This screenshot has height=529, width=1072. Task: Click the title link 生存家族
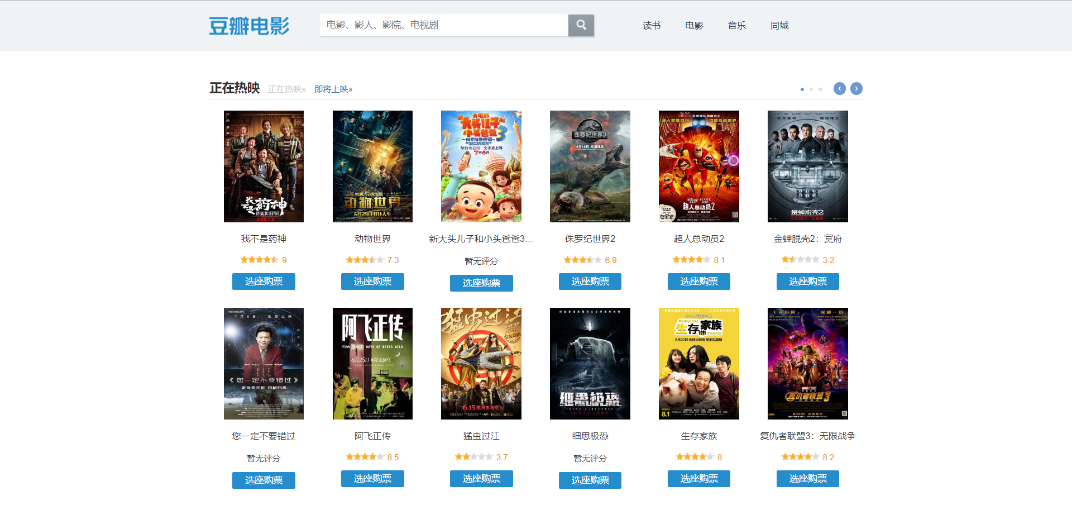(x=699, y=436)
